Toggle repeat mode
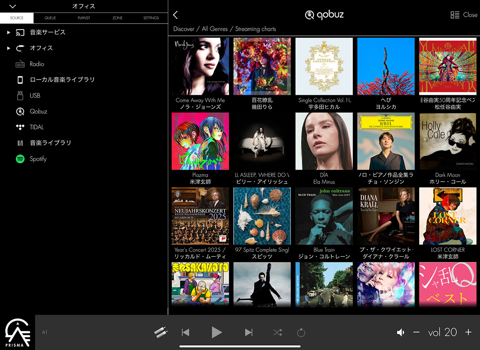 pos(301,332)
